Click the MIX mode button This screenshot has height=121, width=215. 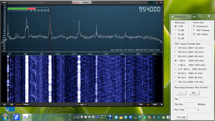click(148, 105)
